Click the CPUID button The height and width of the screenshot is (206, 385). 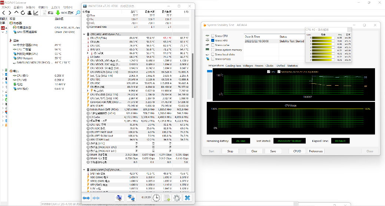coord(297,151)
